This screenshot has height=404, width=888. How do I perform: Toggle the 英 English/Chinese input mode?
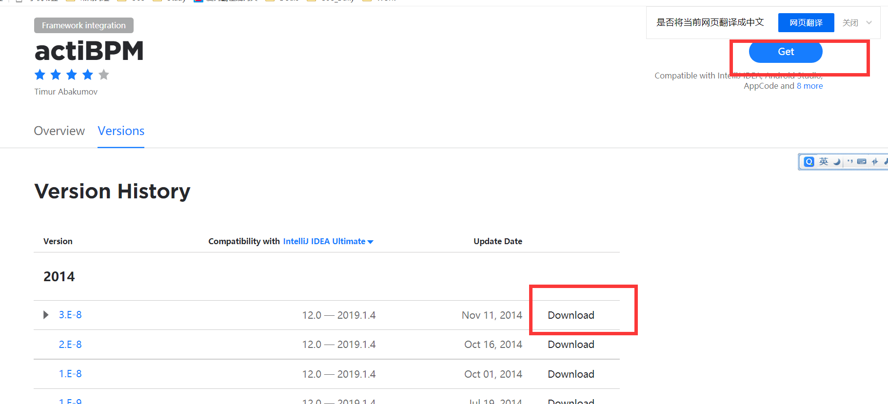(x=824, y=162)
